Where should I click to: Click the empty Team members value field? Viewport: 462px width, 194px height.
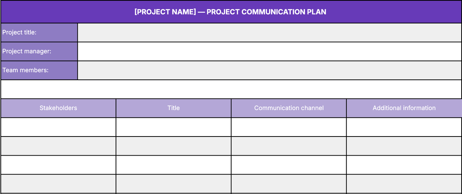pyautogui.click(x=269, y=70)
